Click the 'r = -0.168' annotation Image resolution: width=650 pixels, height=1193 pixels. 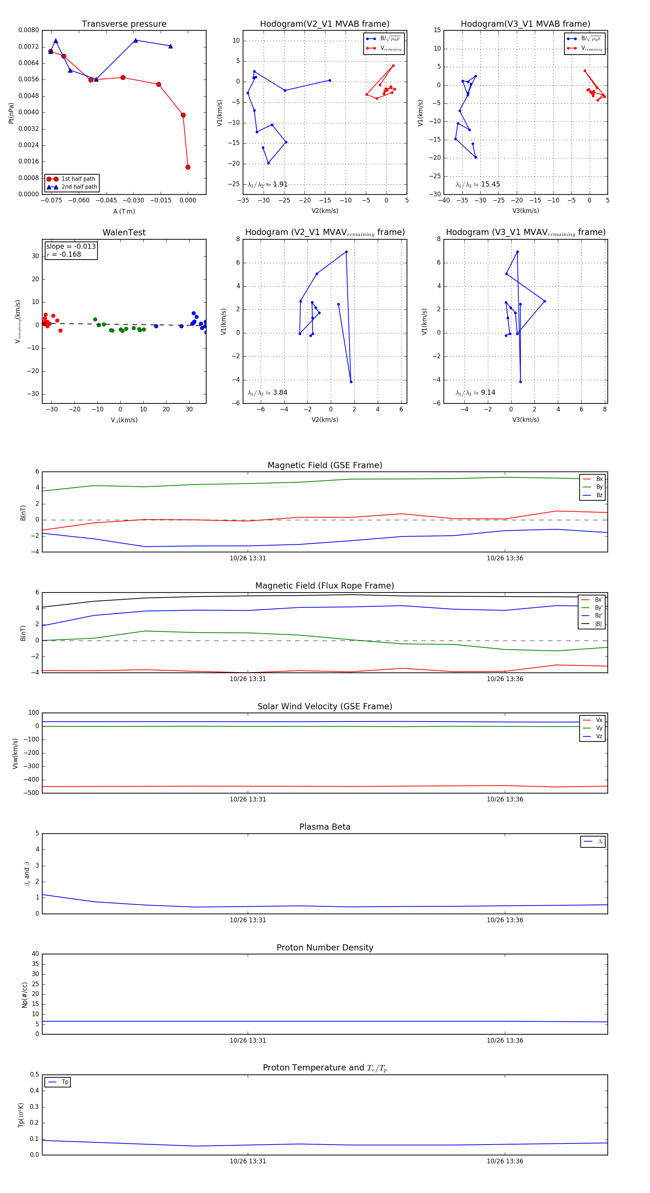point(64,254)
